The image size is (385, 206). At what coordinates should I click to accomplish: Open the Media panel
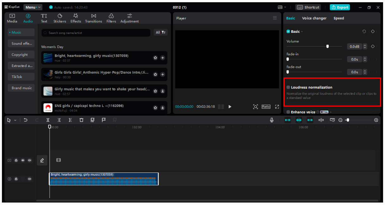(12, 18)
